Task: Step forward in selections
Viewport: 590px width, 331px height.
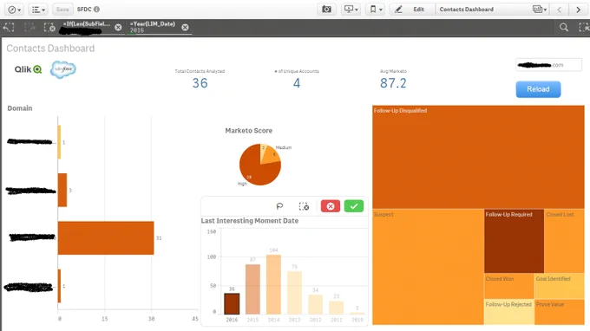Action: tap(29, 28)
